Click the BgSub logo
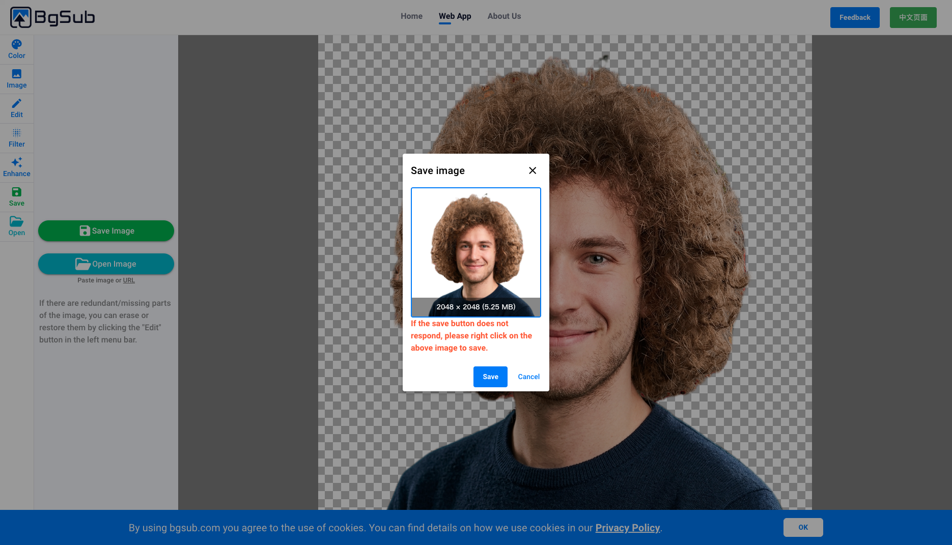The width and height of the screenshot is (952, 545). [52, 17]
